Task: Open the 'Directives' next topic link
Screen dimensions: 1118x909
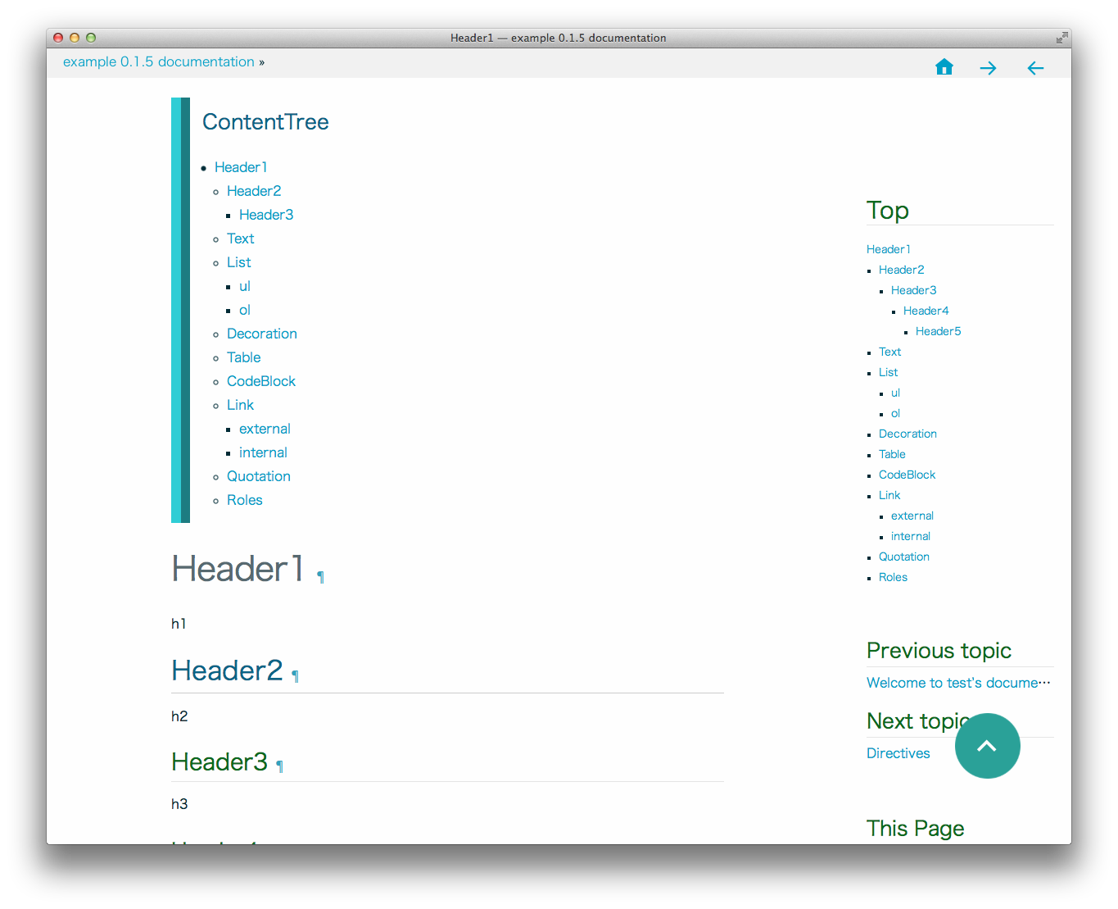Action: coord(898,752)
